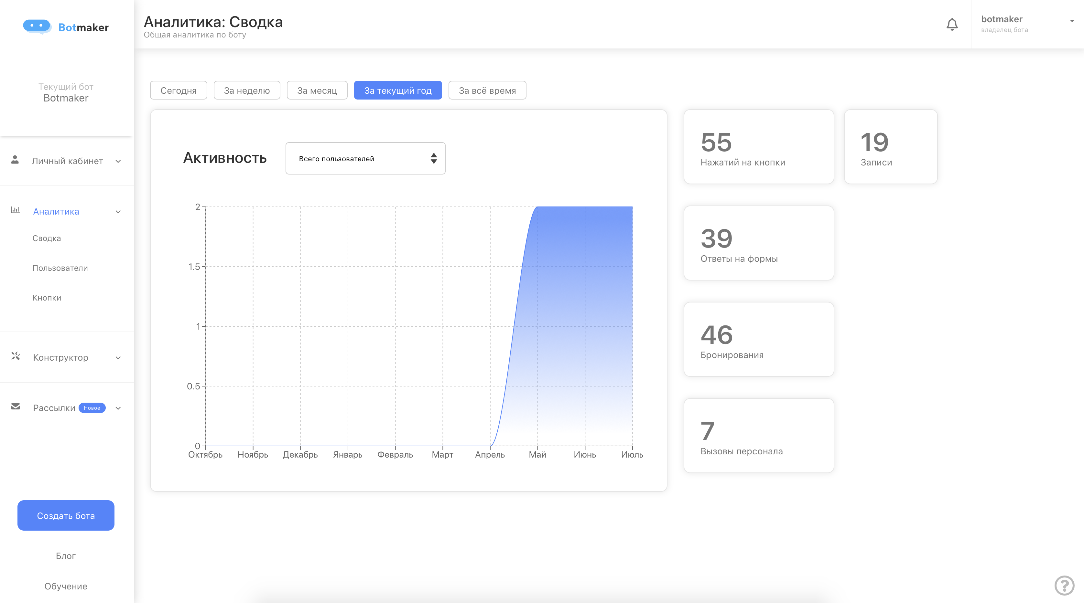Open the Личный кабинет menu label
The image size is (1084, 603).
coord(67,161)
